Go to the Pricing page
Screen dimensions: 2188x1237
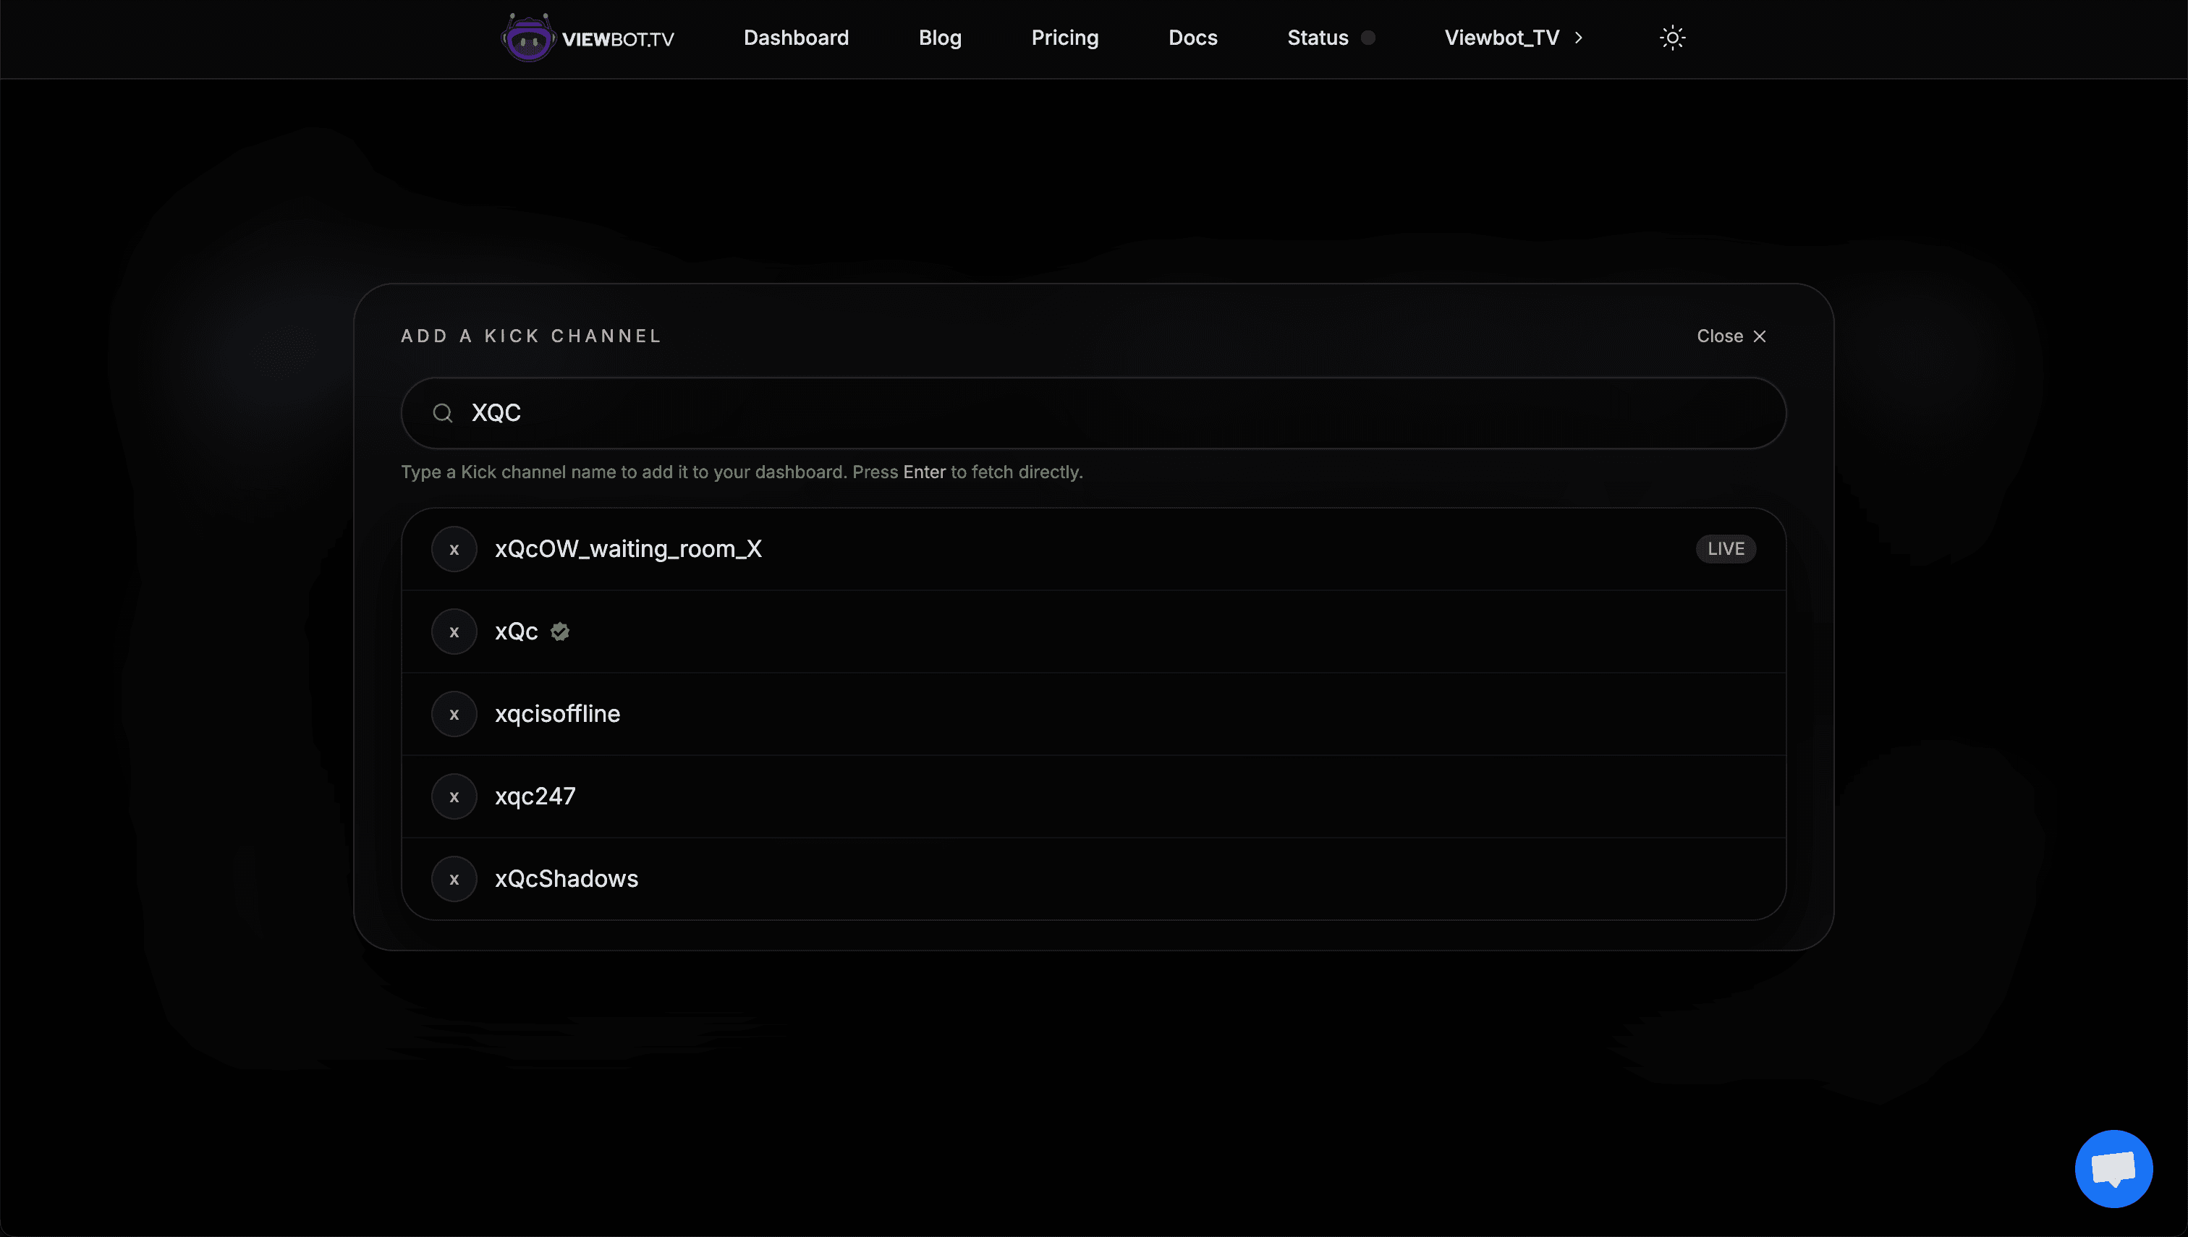pyautogui.click(x=1064, y=38)
